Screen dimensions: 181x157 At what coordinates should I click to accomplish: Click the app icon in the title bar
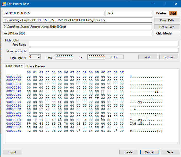(4, 4)
